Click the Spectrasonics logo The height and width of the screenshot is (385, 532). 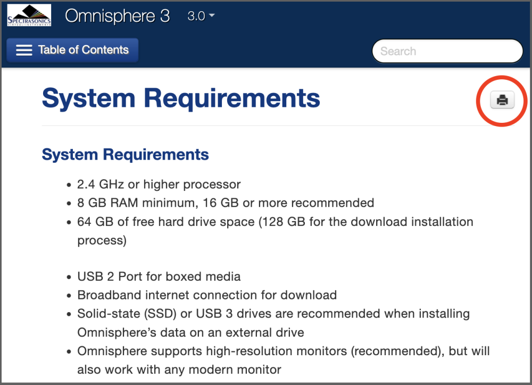click(29, 15)
